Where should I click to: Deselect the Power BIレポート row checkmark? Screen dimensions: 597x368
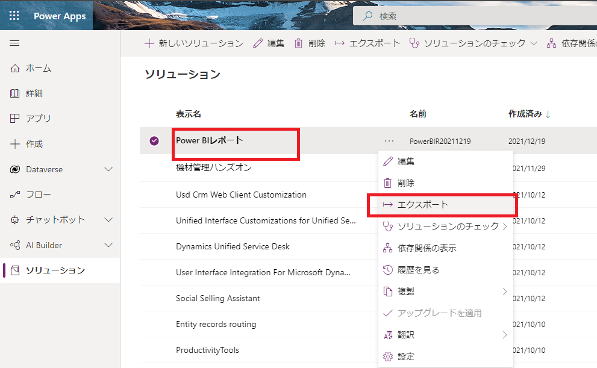tap(154, 141)
